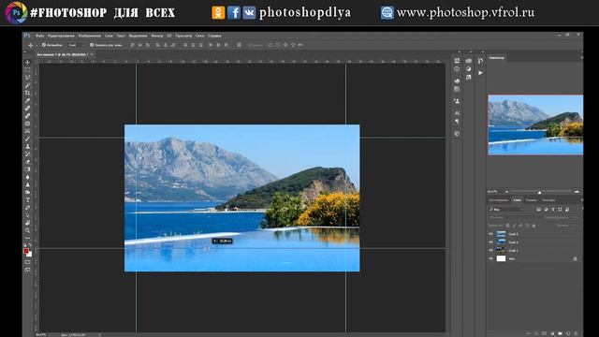Select the Rectangular Marquee tool
This screenshot has height=337, width=599.
(27, 70)
